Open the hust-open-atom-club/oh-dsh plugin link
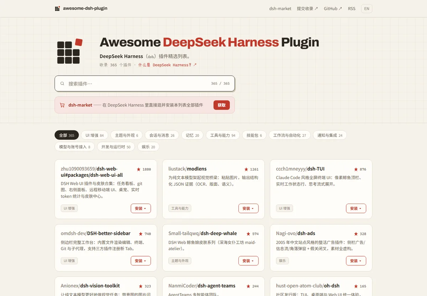The image size is (427, 296). point(308,286)
